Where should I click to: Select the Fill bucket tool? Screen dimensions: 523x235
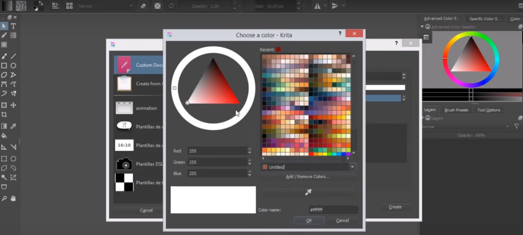point(4,136)
